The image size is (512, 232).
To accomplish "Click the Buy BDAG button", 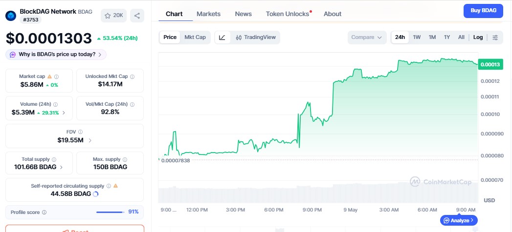I will pyautogui.click(x=483, y=10).
